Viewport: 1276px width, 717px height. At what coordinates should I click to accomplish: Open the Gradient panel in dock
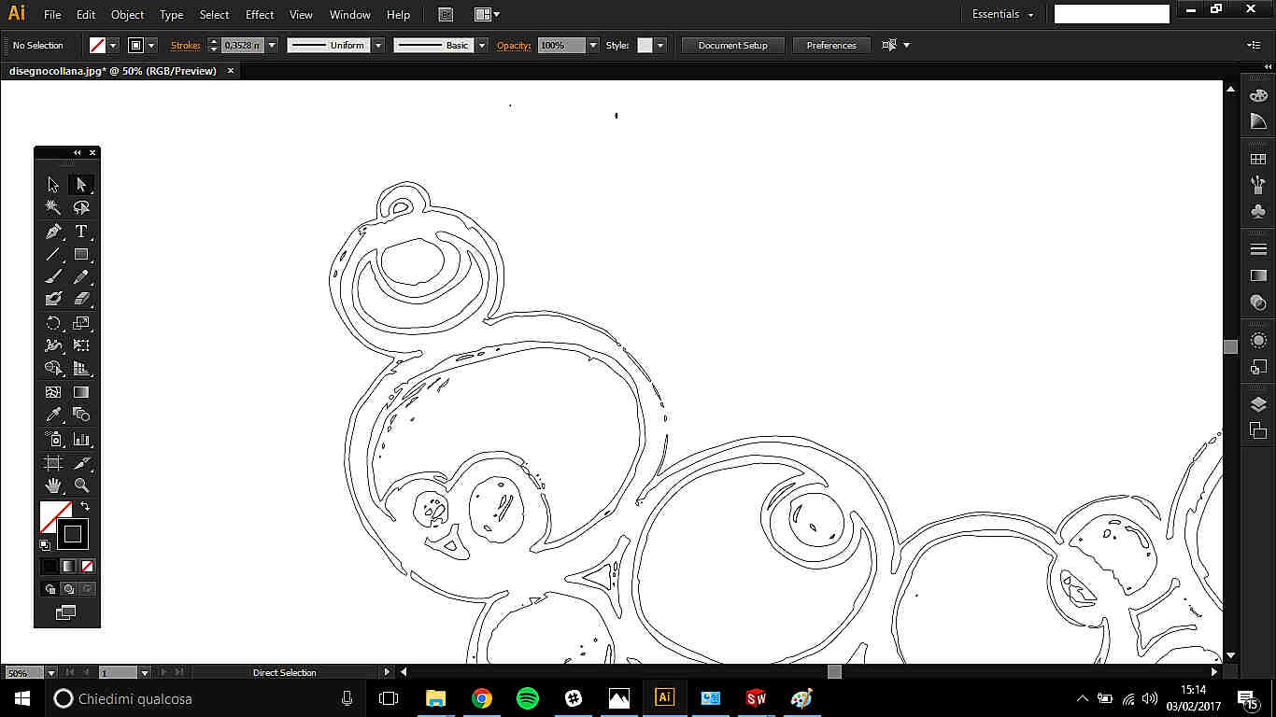(1258, 275)
